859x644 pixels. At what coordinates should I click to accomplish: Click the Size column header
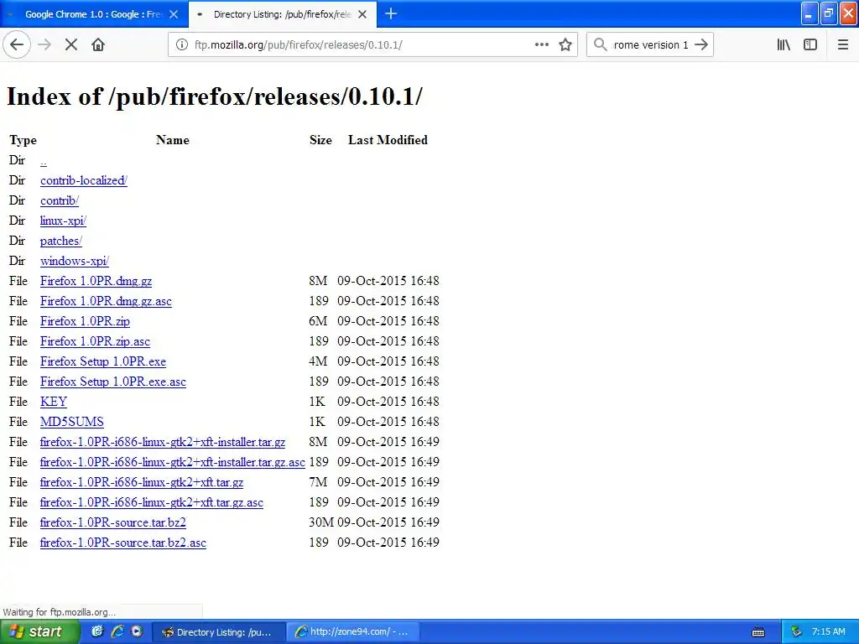point(320,140)
